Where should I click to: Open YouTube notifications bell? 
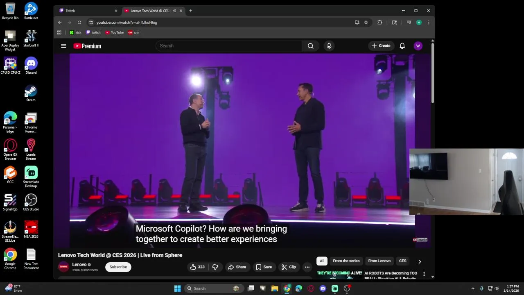[x=402, y=46]
